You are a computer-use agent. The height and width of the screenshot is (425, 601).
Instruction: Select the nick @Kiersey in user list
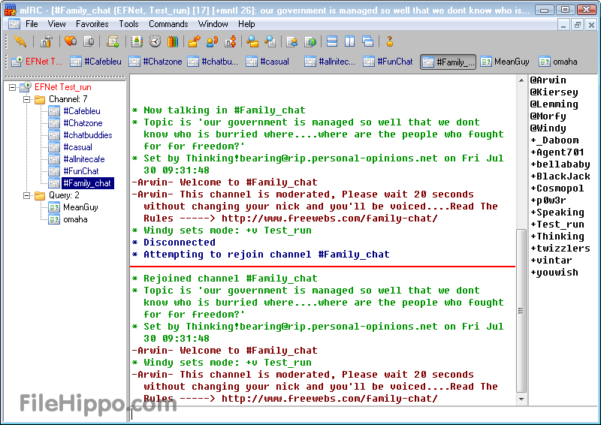[554, 92]
